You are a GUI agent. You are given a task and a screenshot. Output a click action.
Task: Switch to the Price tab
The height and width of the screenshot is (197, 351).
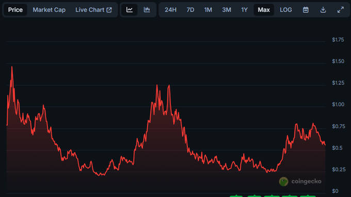click(15, 10)
